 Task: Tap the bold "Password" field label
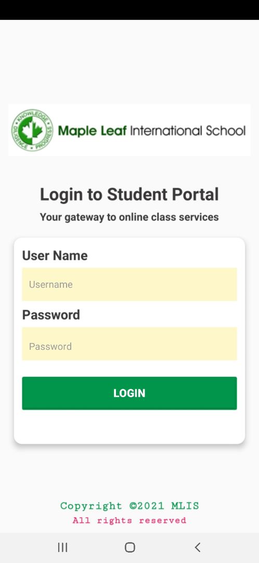[51, 315]
